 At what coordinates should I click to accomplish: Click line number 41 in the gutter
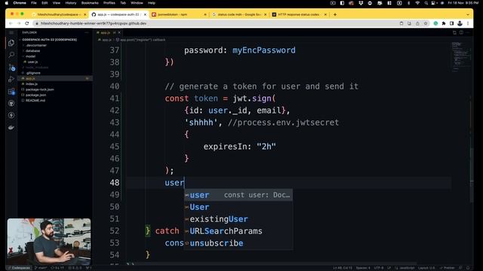click(x=114, y=99)
